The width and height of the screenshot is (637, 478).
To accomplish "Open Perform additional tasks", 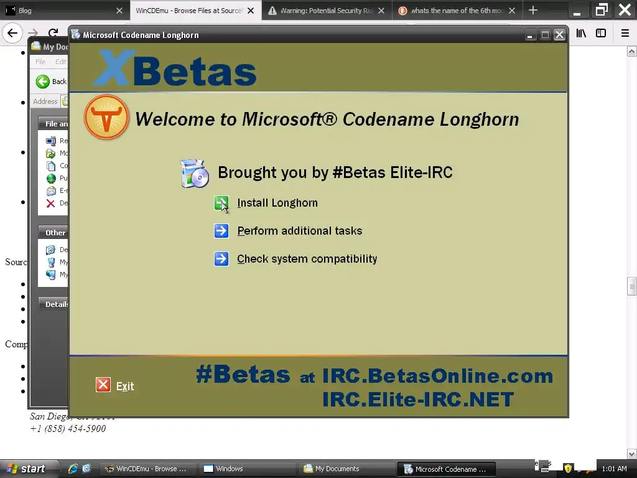I will (299, 231).
